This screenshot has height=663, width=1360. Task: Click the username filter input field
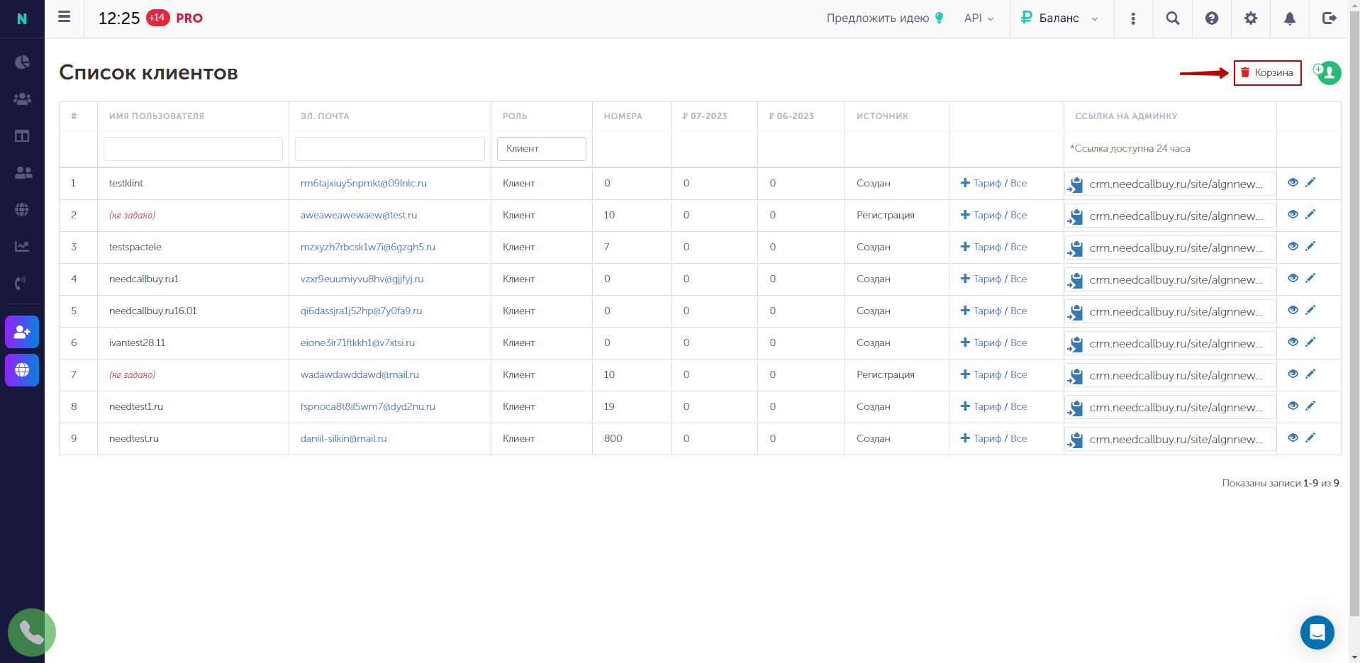coord(193,149)
